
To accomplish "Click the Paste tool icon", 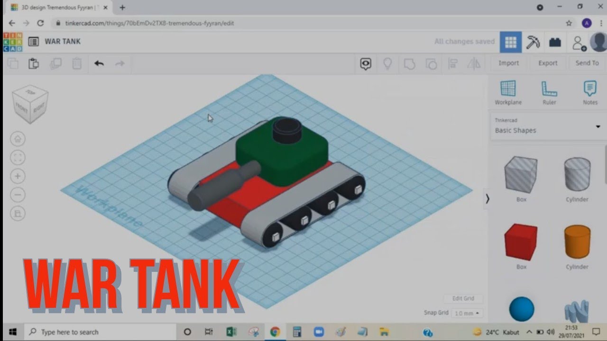I will pyautogui.click(x=33, y=63).
